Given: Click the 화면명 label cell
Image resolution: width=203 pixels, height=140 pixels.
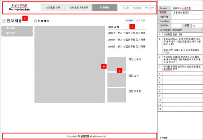Looking at the screenshot, I should pos(164,13).
